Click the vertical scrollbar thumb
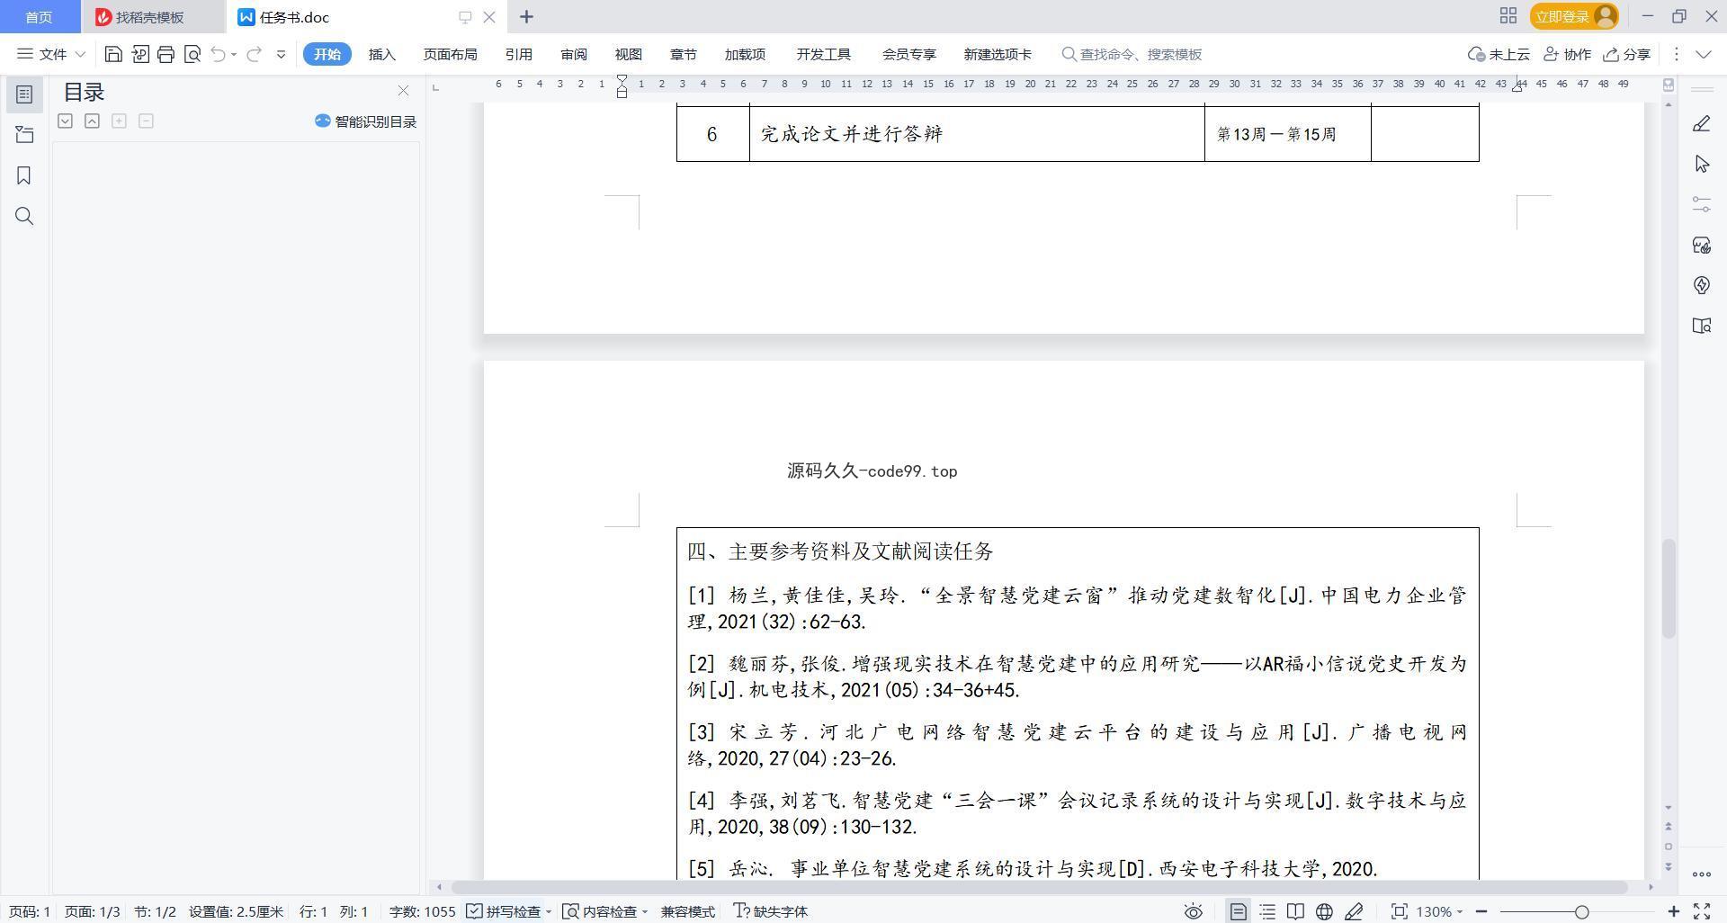The height and width of the screenshot is (923, 1727). [x=1669, y=589]
